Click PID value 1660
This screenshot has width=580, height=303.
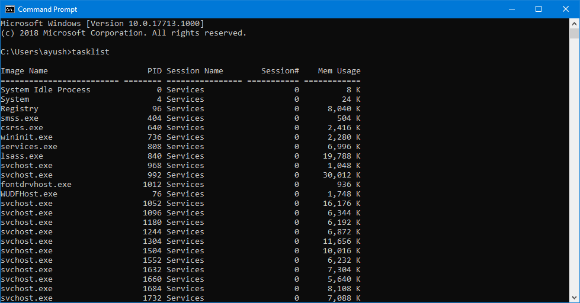point(152,279)
